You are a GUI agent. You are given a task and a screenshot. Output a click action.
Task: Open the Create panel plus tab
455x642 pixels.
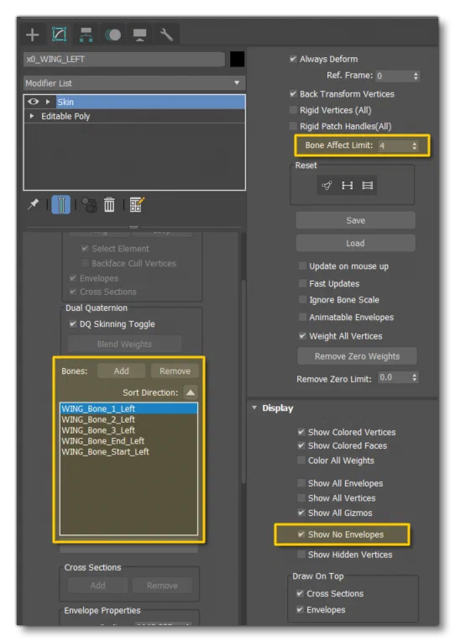pos(33,34)
